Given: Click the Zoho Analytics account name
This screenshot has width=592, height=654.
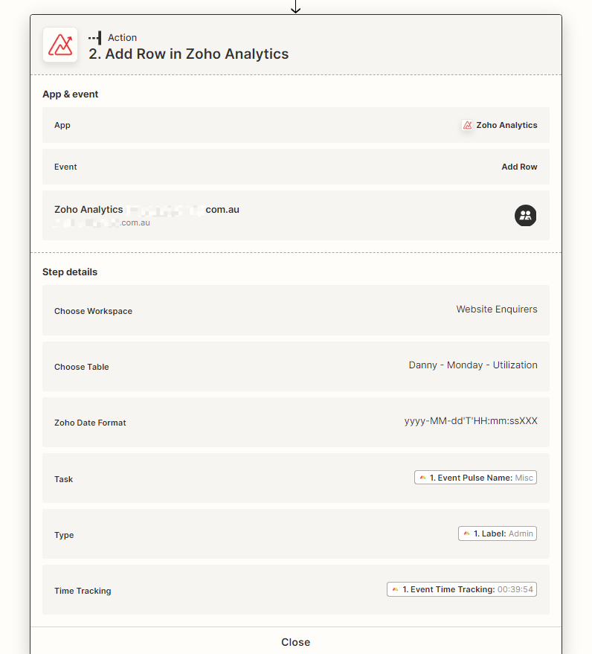Looking at the screenshot, I should (147, 209).
